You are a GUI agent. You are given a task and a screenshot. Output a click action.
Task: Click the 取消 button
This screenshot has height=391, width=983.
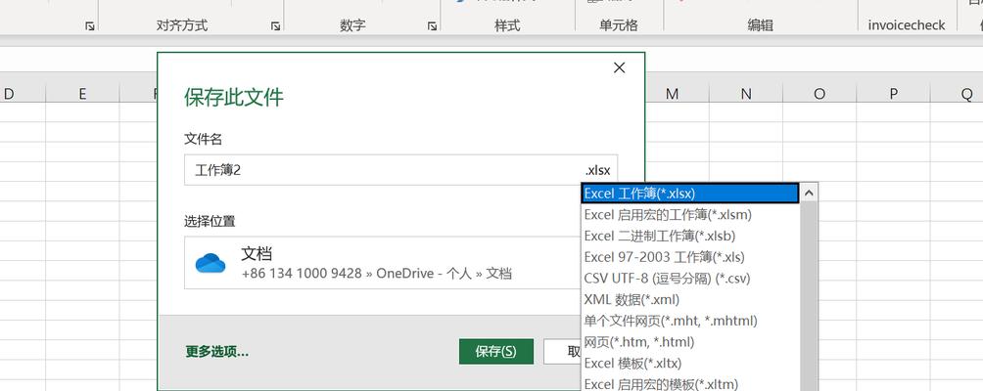coord(563,352)
